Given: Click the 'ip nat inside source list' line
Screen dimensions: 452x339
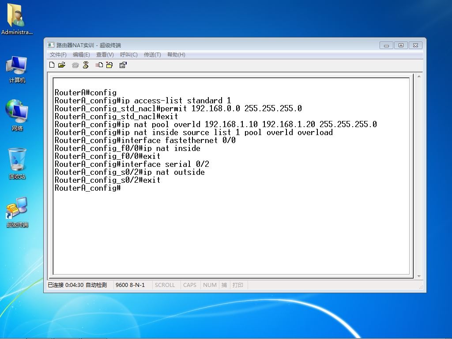Looking at the screenshot, I should point(194,132).
